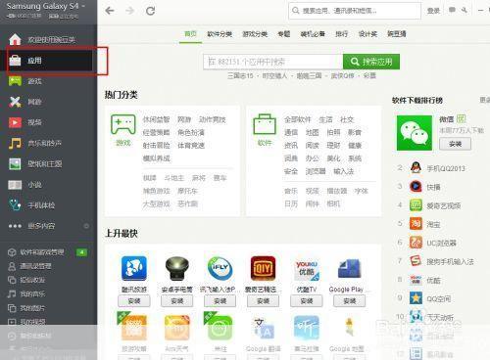
Task: Click the 登录 login link
Action: point(433,11)
